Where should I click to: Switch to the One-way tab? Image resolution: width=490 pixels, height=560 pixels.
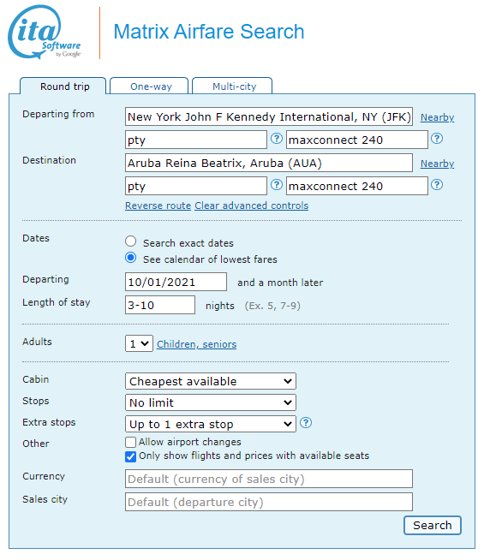[149, 86]
